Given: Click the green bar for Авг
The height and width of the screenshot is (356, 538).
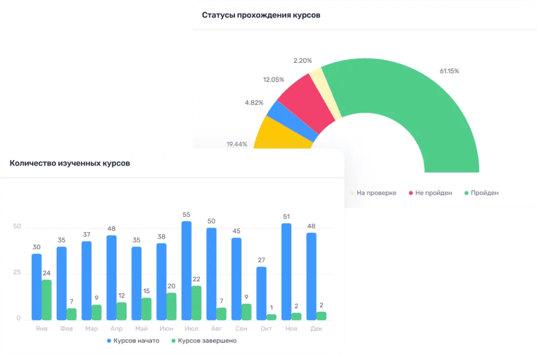Looking at the screenshot, I should click(222, 314).
